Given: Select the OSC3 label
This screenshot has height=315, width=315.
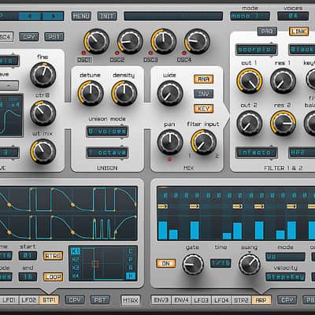Looking at the screenshot, I should tap(150, 60).
